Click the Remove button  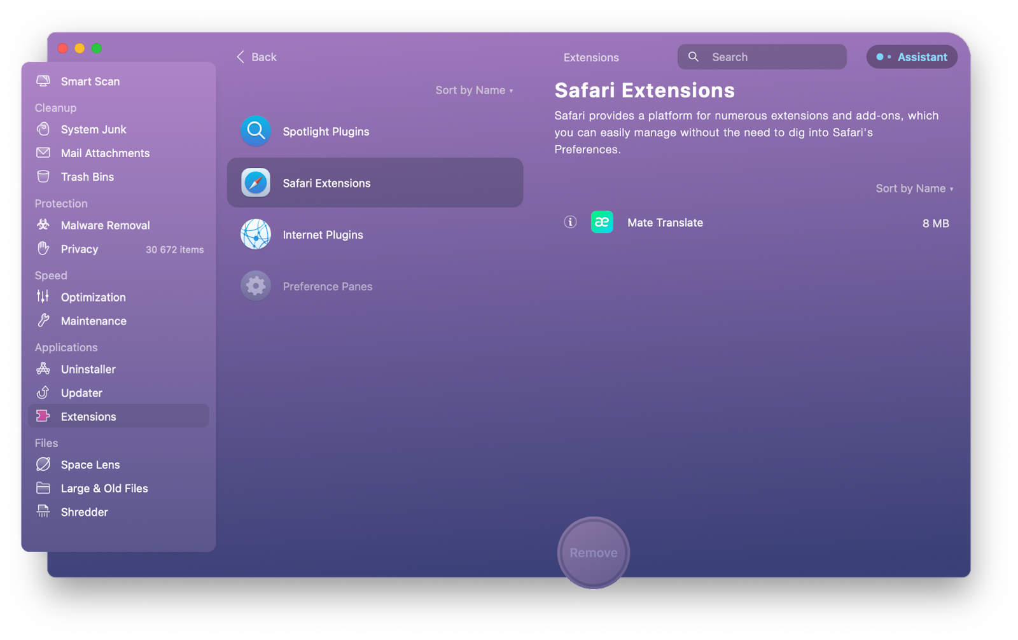click(594, 552)
